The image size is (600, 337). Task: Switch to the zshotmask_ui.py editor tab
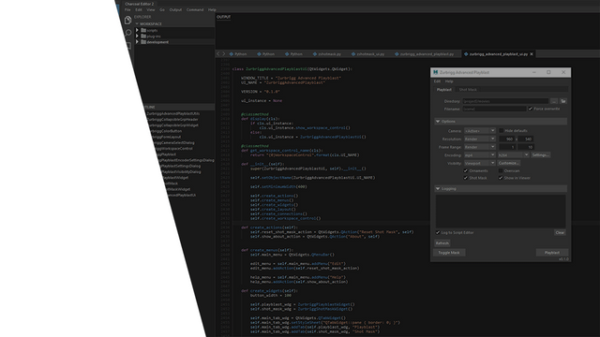point(367,54)
